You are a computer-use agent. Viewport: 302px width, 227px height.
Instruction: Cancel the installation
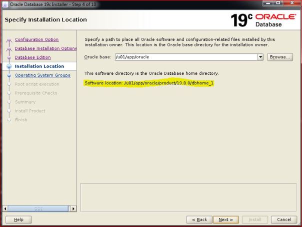click(x=283, y=220)
